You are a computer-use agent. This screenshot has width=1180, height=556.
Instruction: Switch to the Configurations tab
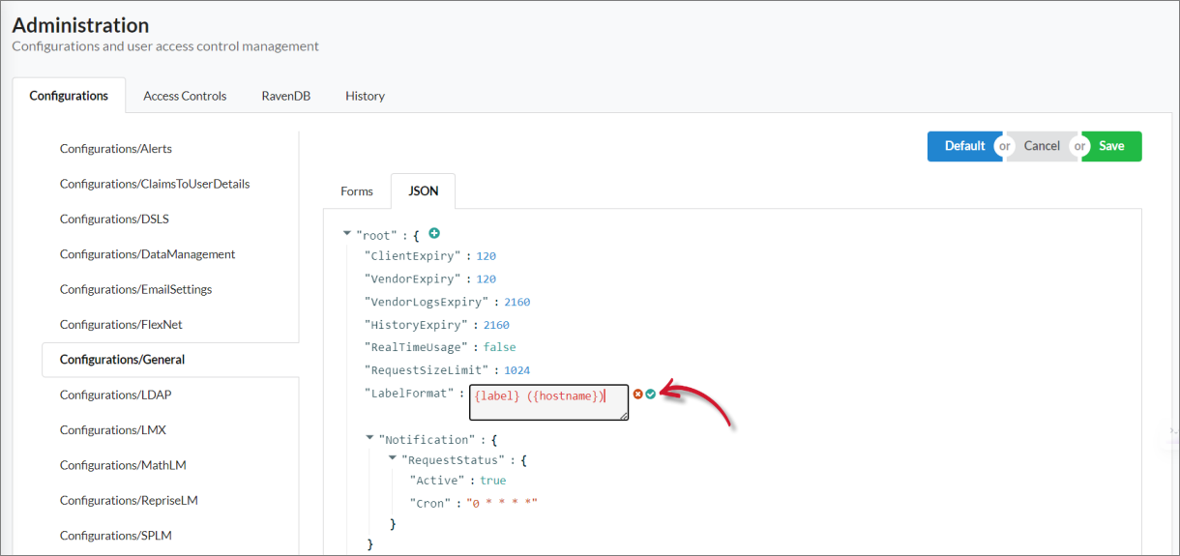(69, 96)
